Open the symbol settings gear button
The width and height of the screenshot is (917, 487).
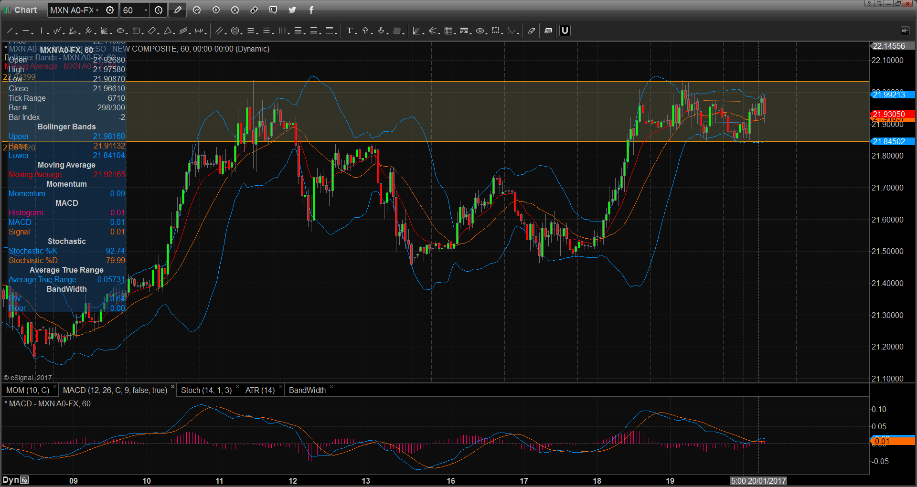point(110,10)
